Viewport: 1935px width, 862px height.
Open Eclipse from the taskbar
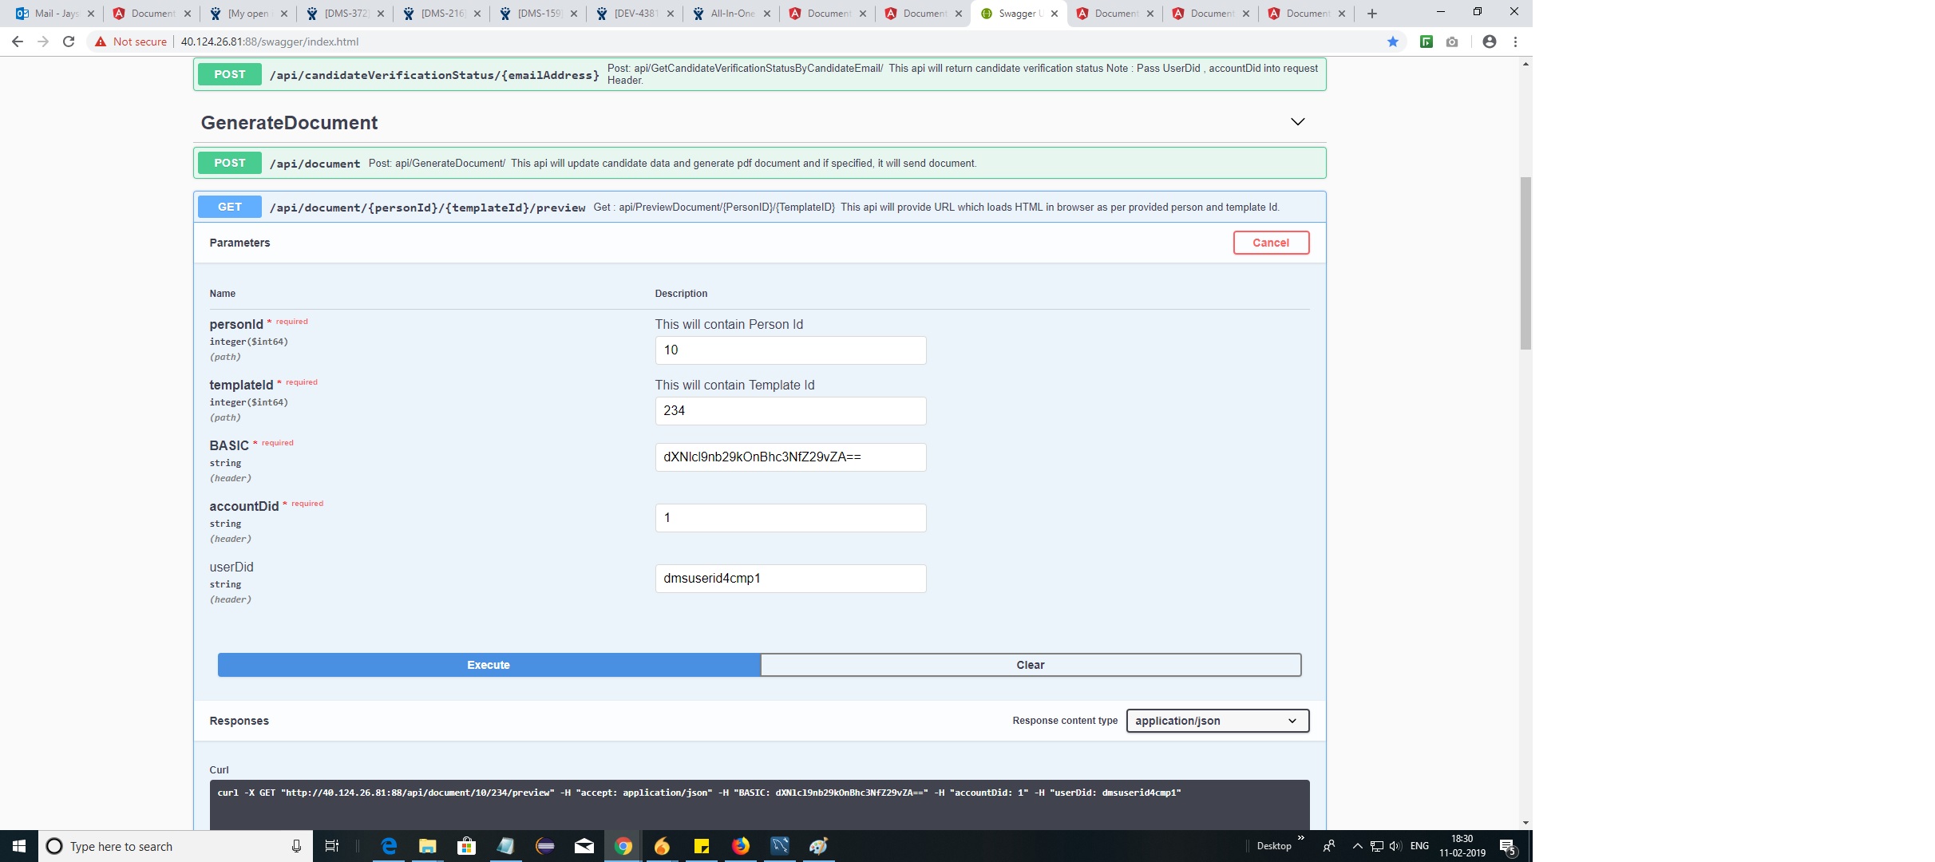pos(545,846)
